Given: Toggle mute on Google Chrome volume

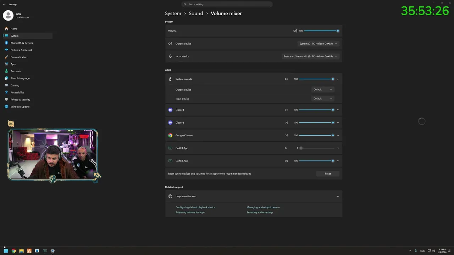Looking at the screenshot, I should click(286, 135).
